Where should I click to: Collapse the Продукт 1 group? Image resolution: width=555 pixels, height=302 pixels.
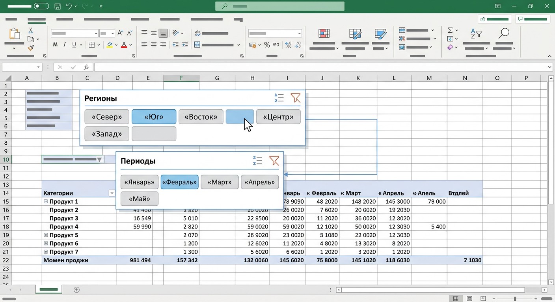[x=46, y=201]
